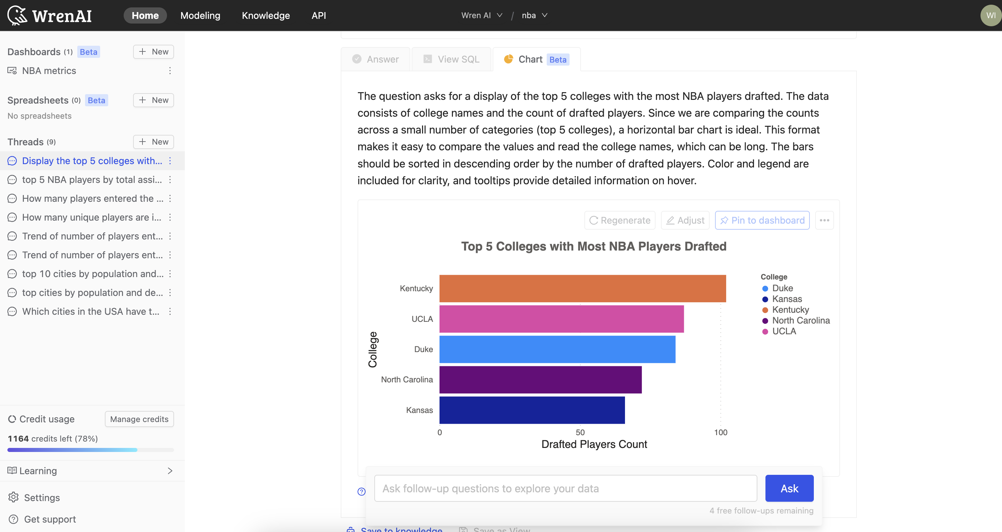Click the WrenAI bird logo
1002x532 pixels.
click(17, 15)
